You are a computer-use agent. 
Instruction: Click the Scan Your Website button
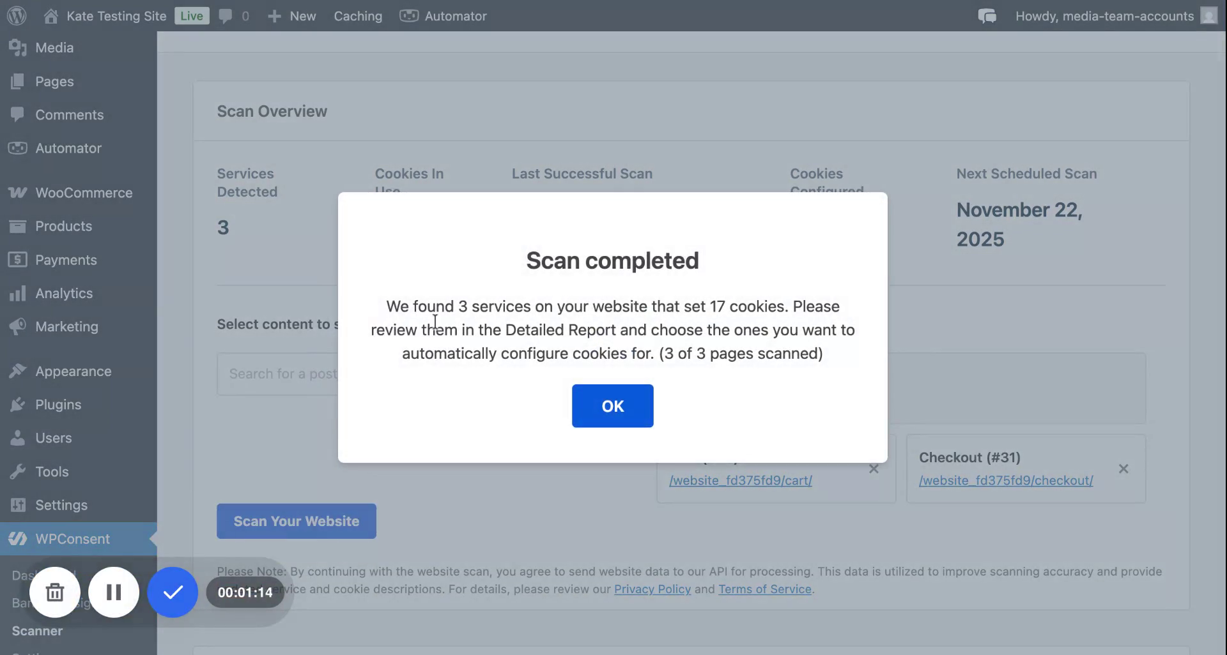point(296,521)
